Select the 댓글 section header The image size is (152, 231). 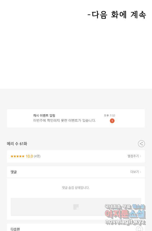[14, 172]
